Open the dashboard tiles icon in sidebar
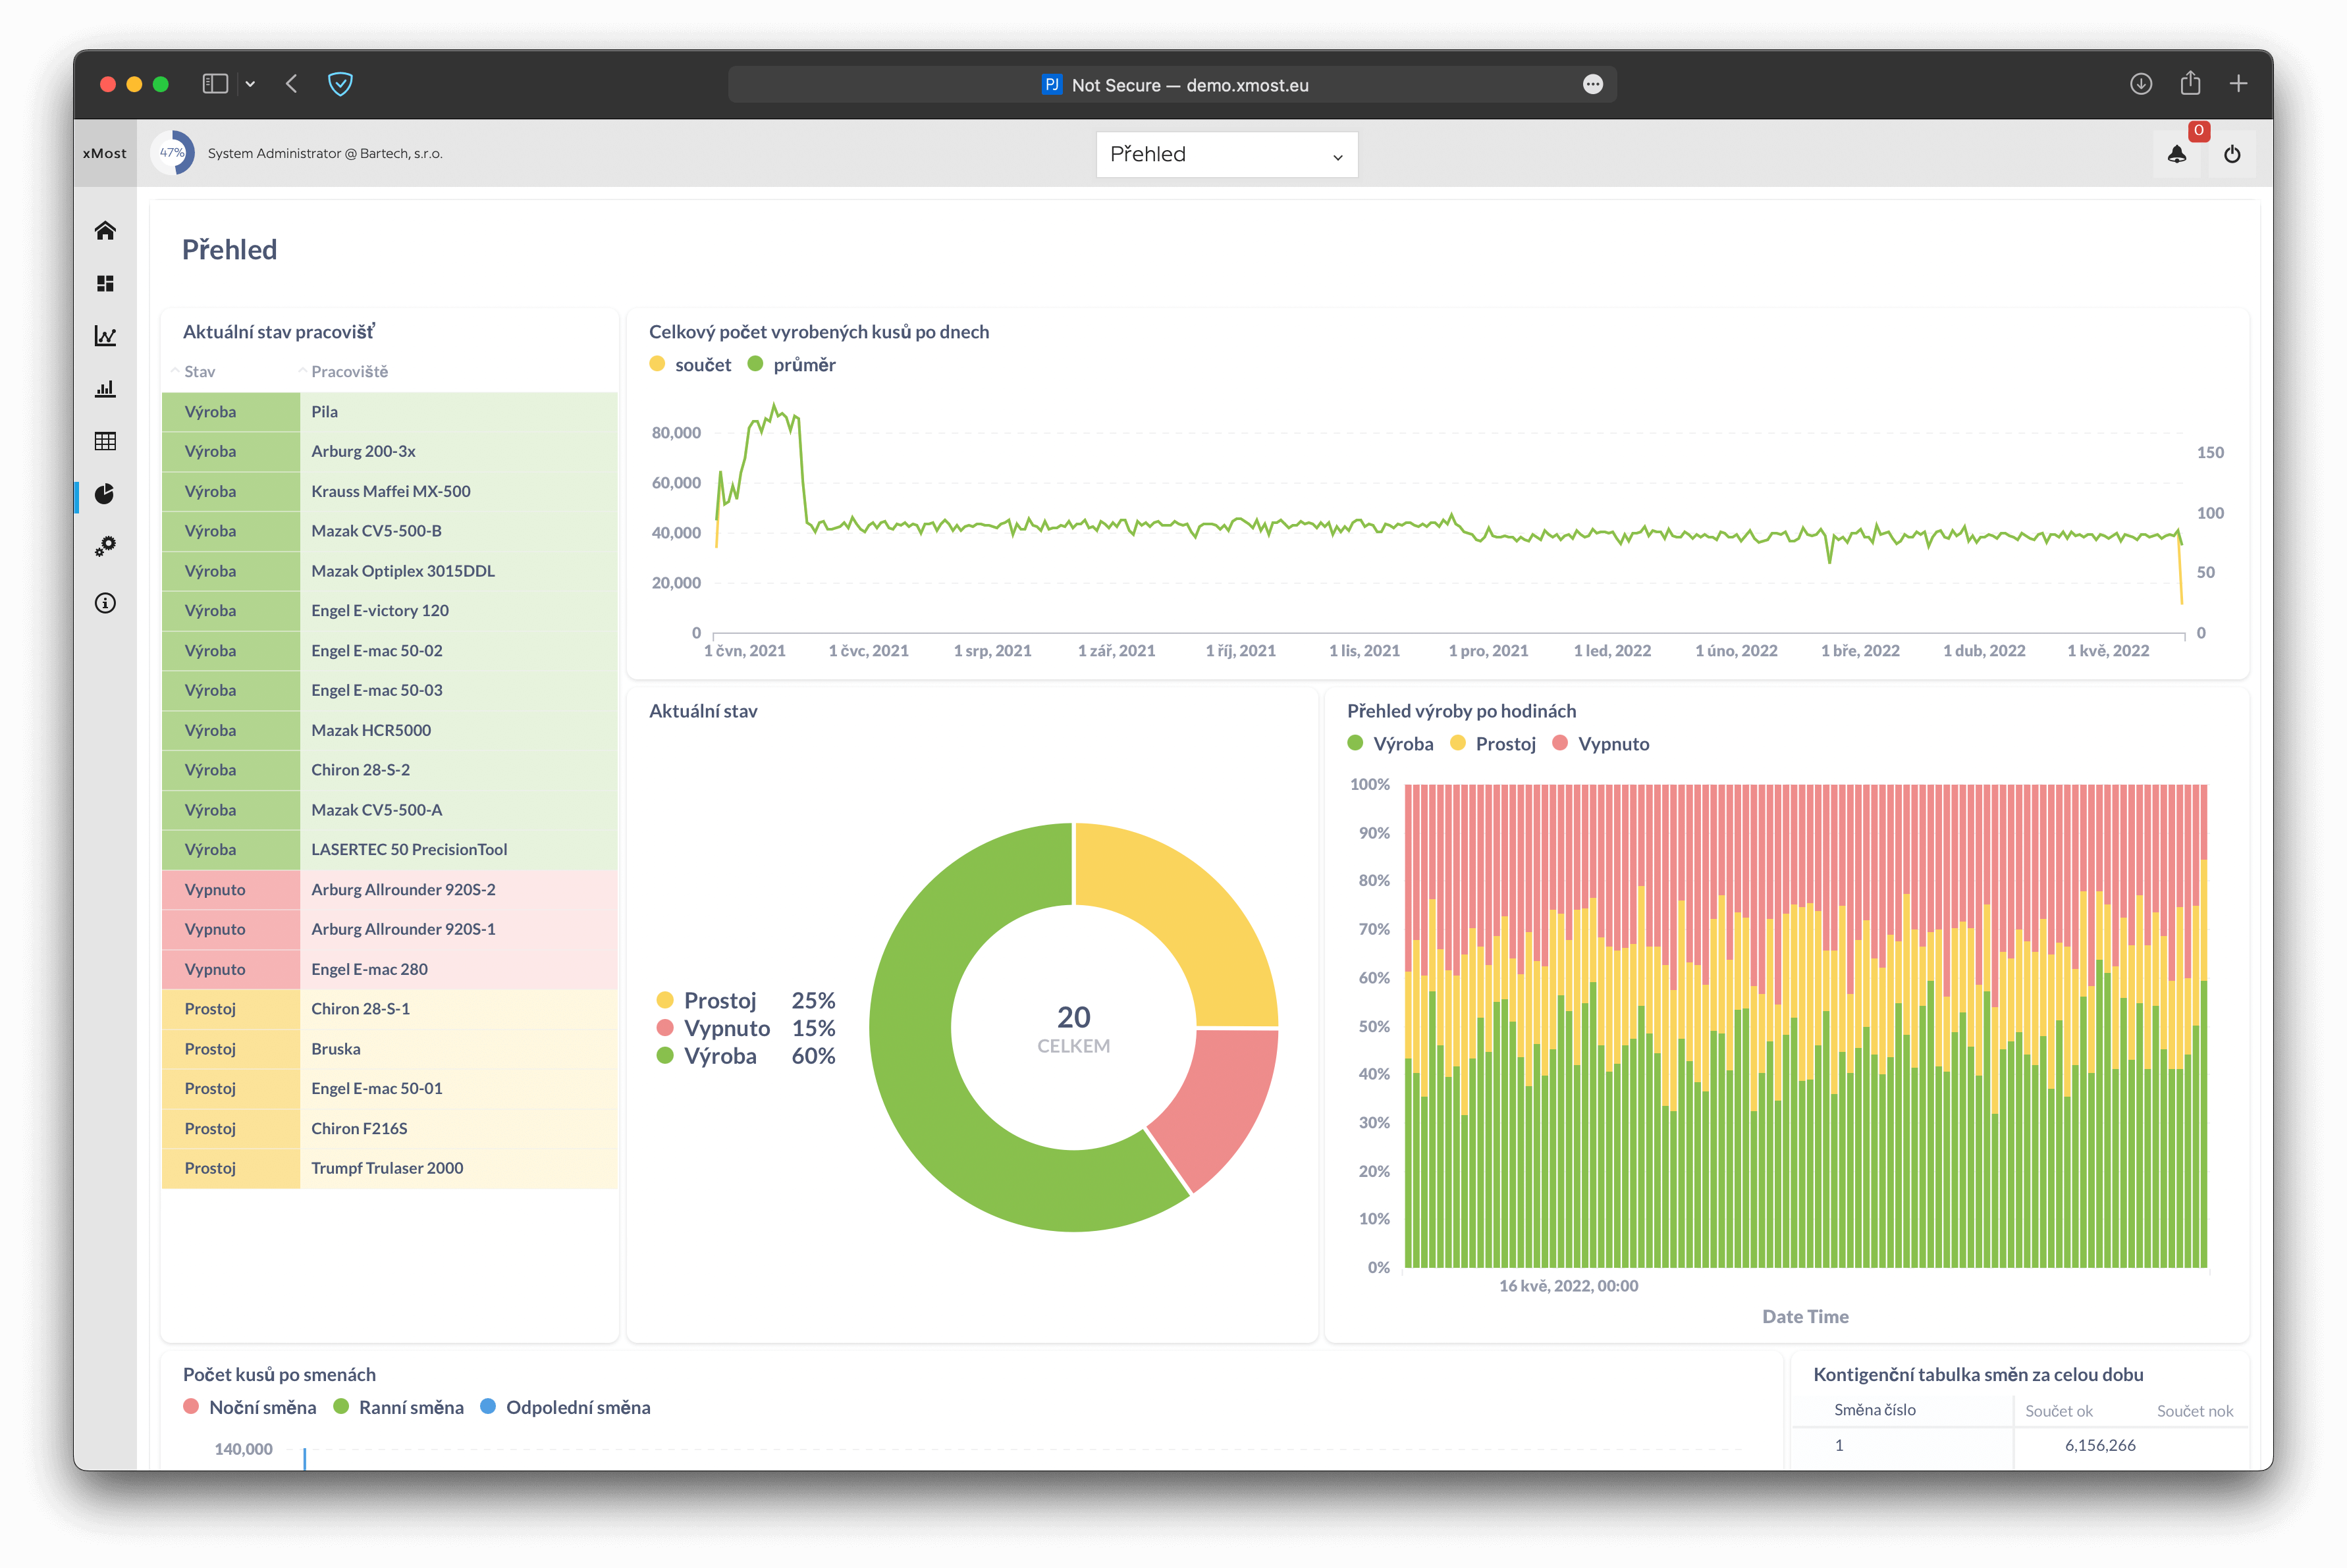This screenshot has width=2347, height=1568. point(105,284)
